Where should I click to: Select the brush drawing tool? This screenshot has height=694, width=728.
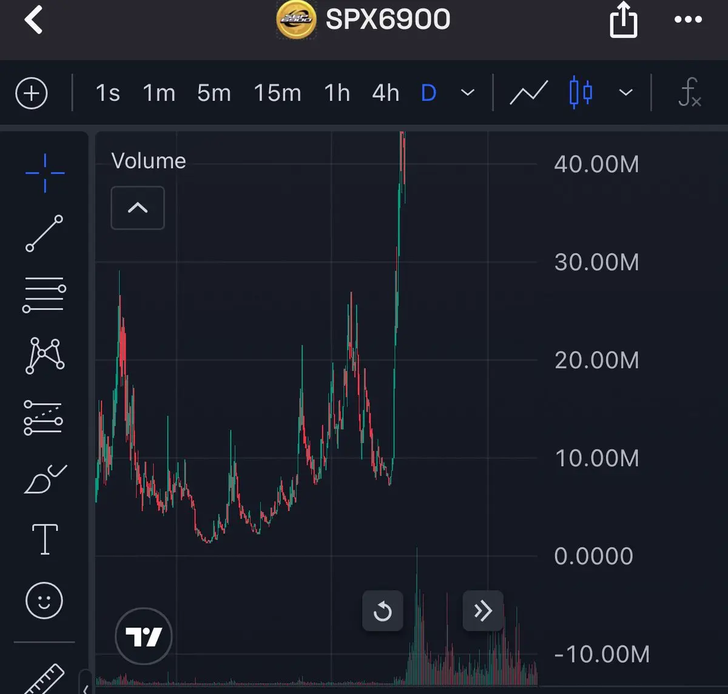(x=45, y=479)
